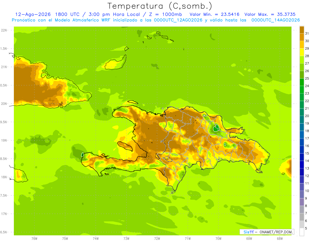The width and height of the screenshot is (314, 242).
Task: Click the color legend label "31"
Action: tap(307, 33)
